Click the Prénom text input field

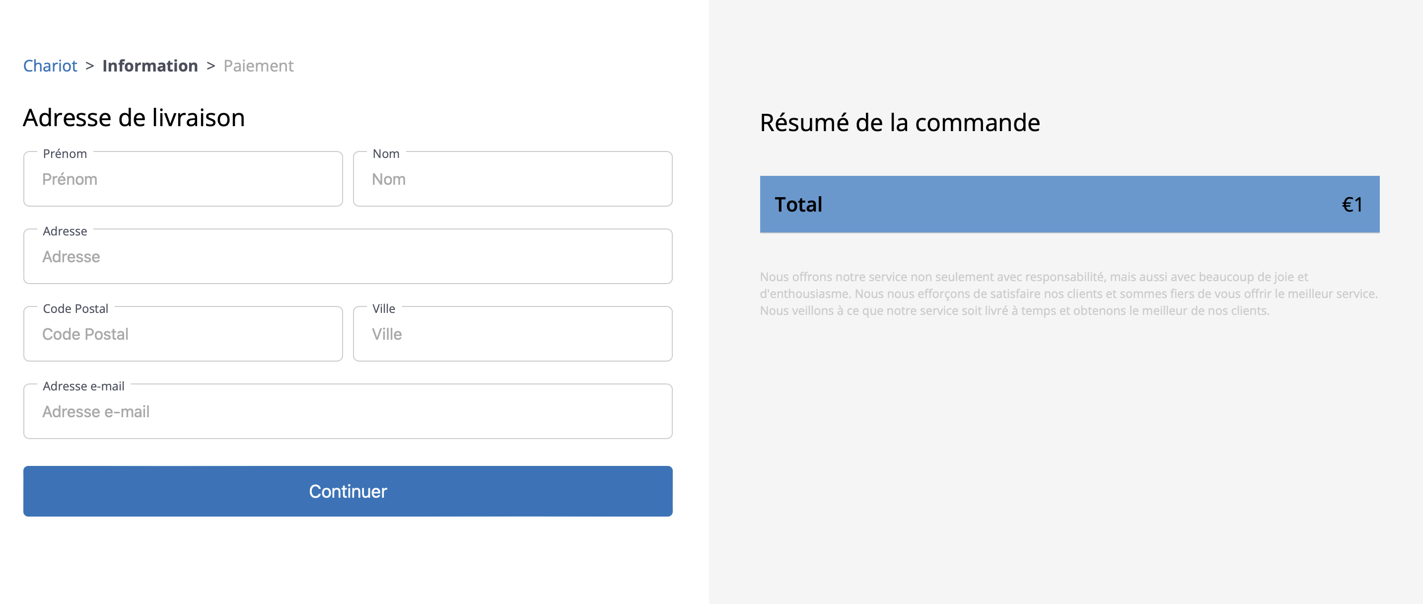click(183, 180)
